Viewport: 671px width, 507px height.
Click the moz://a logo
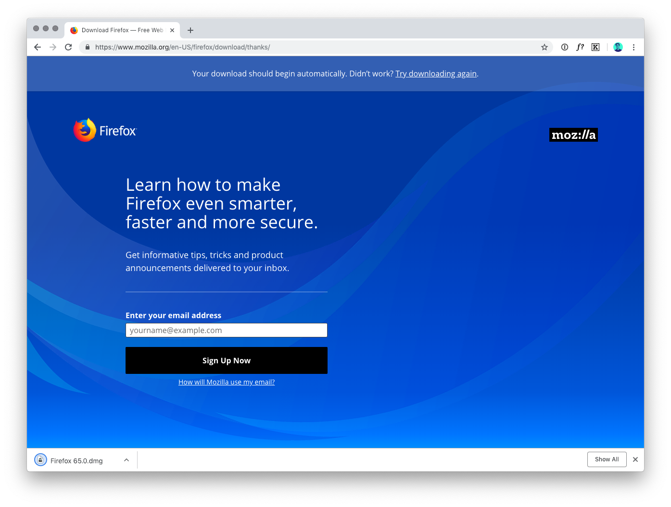tap(573, 135)
